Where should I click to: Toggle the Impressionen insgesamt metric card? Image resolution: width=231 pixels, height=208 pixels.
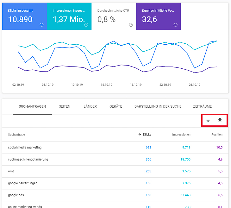click(69, 16)
